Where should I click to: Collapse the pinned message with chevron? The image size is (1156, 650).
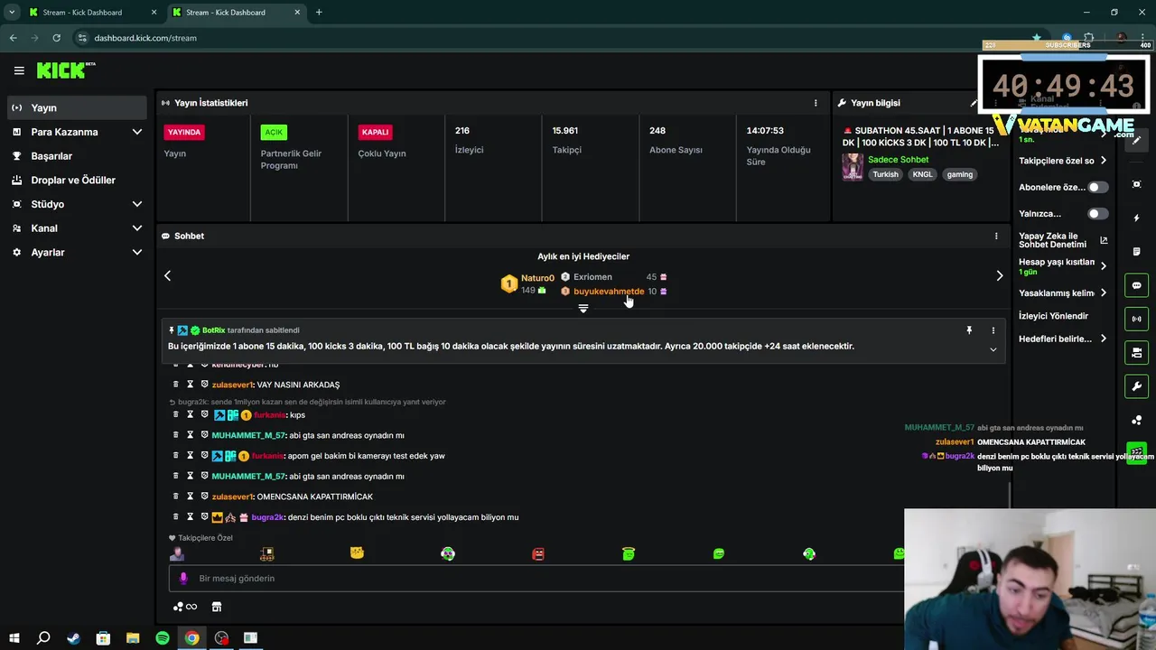pos(993,350)
